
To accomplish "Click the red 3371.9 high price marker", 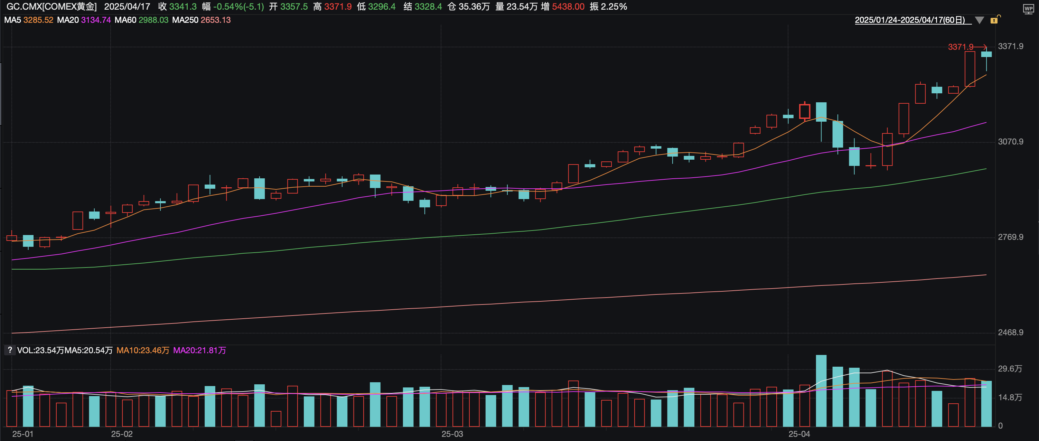I will pos(960,47).
